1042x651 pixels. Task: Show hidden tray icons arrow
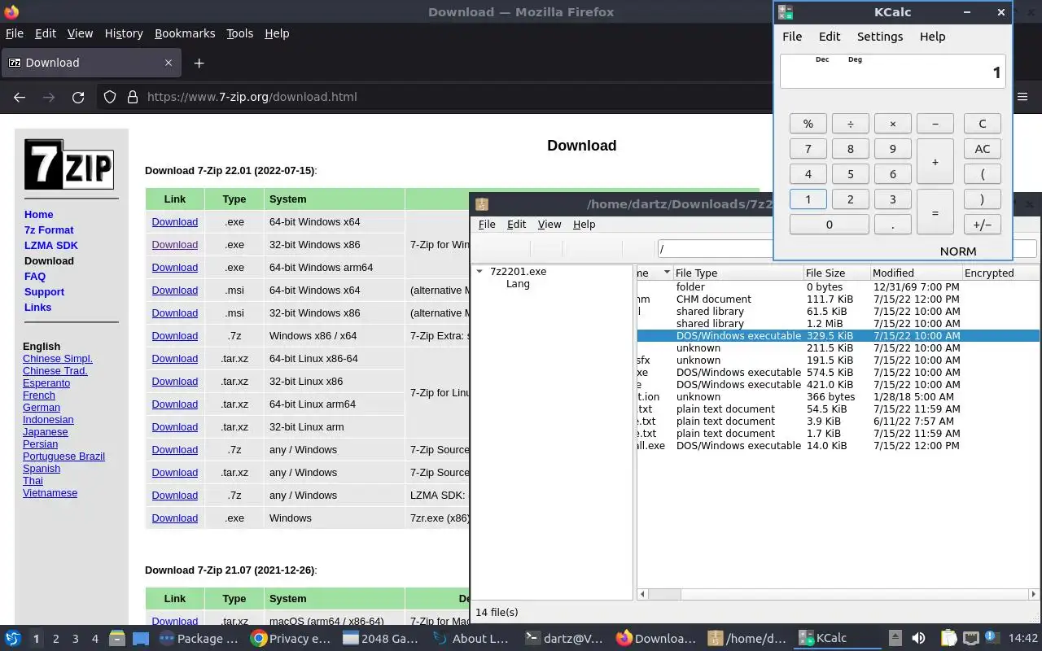(895, 638)
